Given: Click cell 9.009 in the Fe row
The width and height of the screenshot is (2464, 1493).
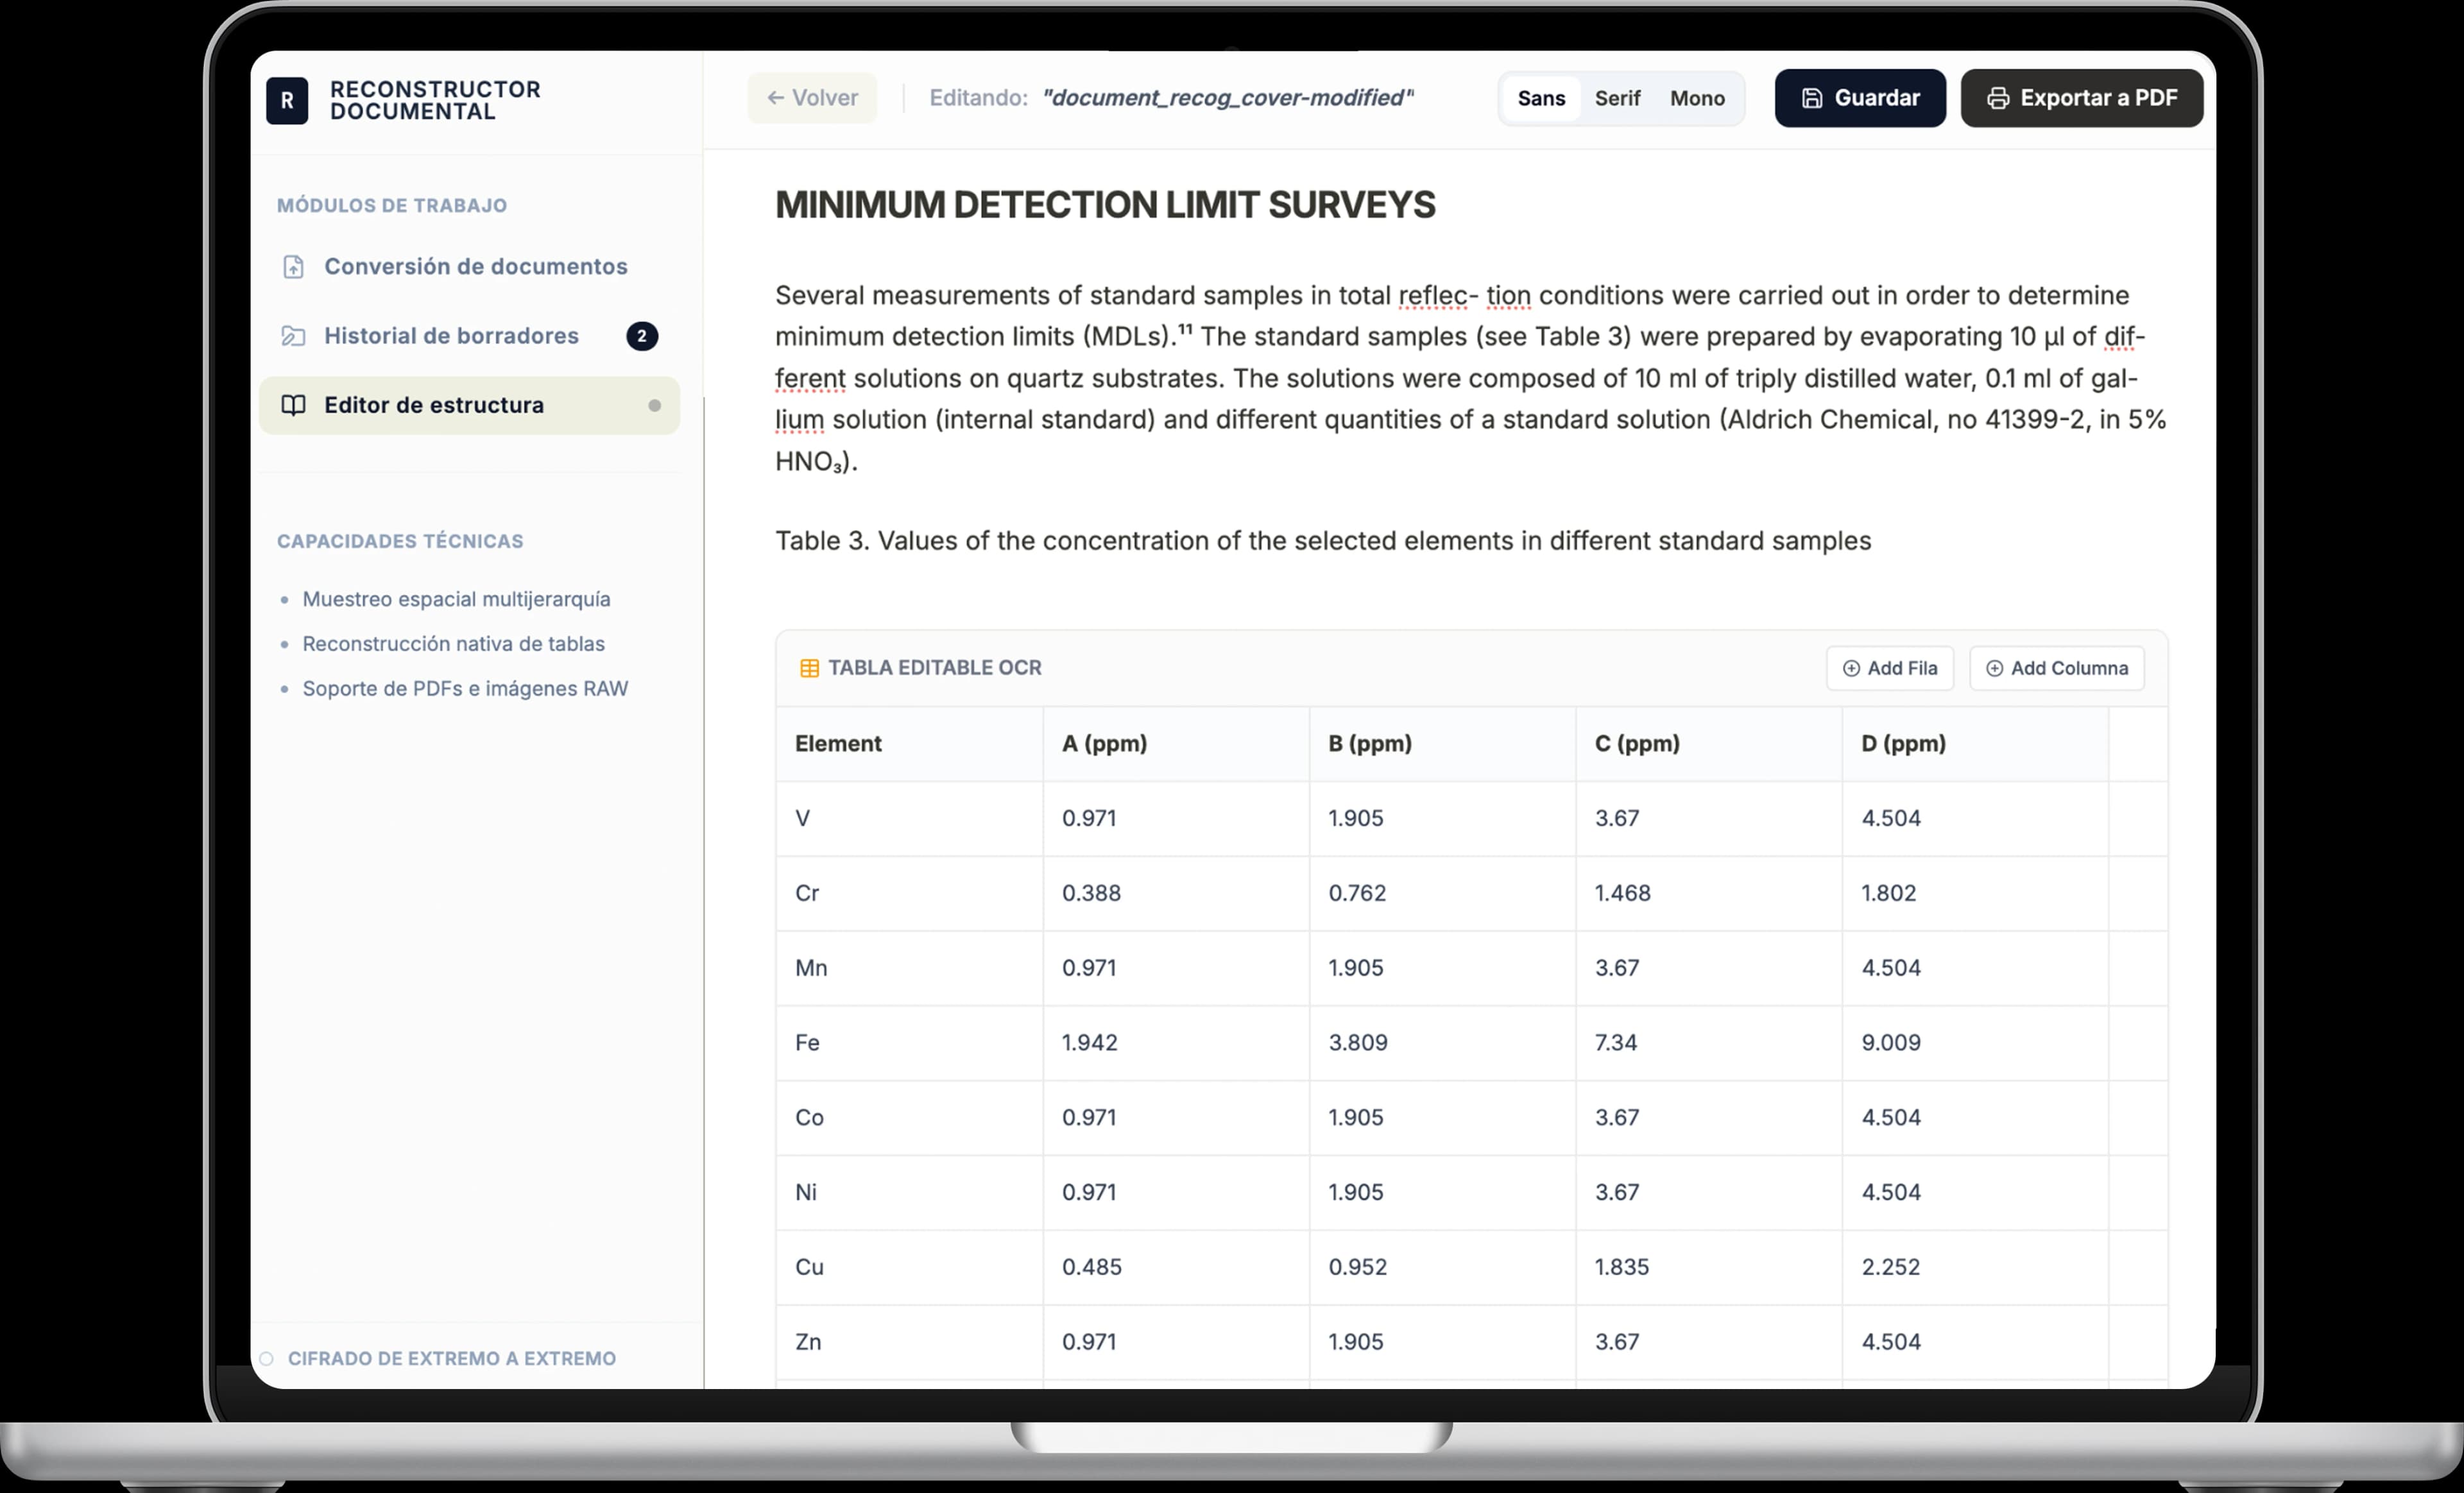Looking at the screenshot, I should tap(1975, 1043).
